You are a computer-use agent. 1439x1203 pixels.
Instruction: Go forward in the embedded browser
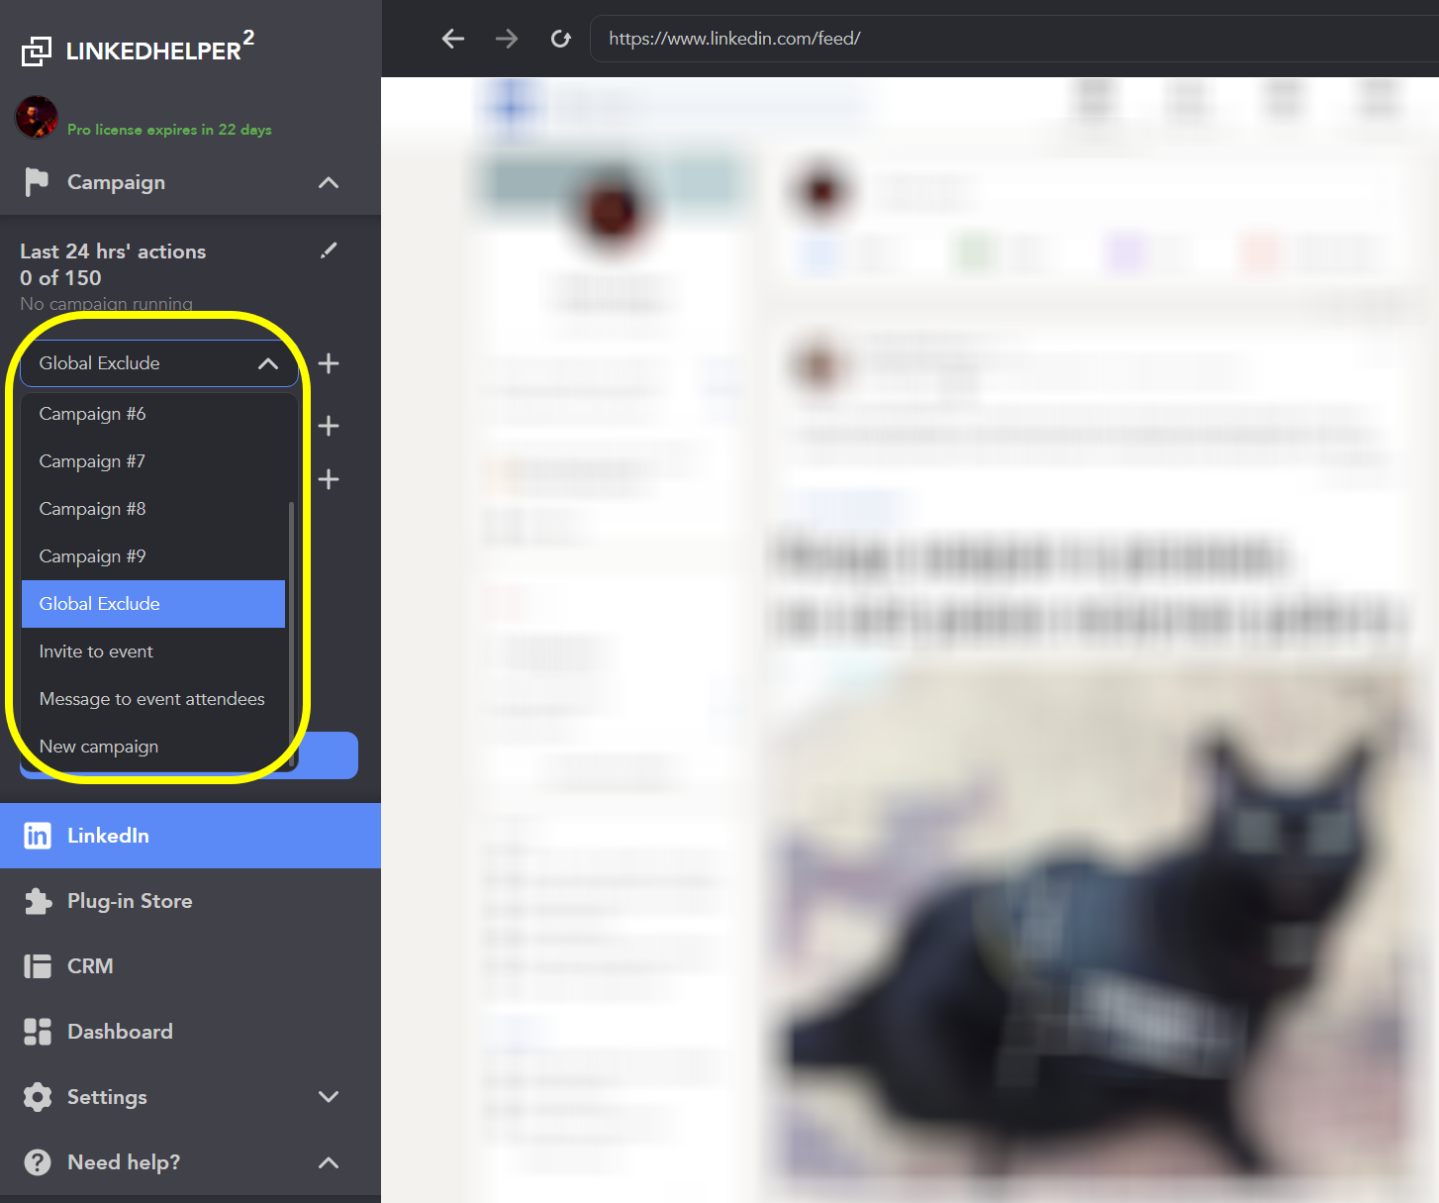[507, 39]
